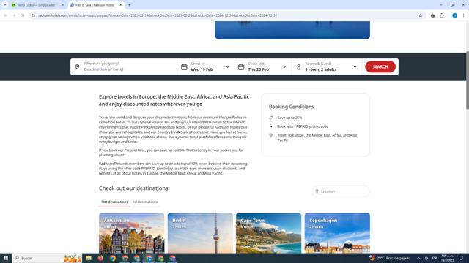Click the Check out our destinations heading

(x=133, y=188)
